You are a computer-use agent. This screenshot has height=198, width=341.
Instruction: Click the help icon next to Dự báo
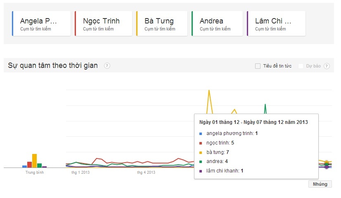point(327,66)
